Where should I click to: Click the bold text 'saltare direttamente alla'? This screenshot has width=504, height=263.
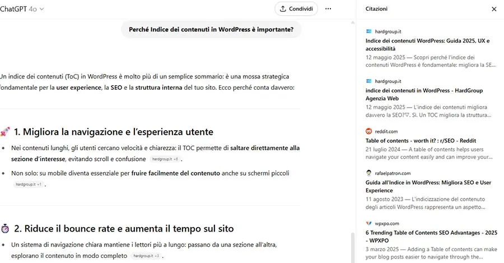[265, 148]
